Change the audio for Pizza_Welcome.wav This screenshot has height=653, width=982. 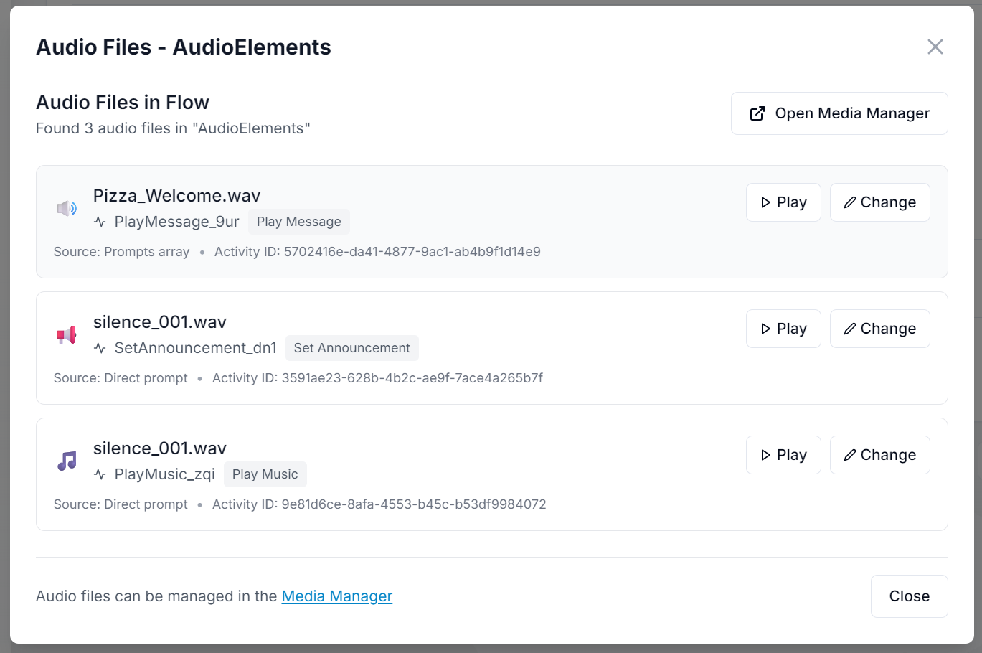tap(879, 202)
